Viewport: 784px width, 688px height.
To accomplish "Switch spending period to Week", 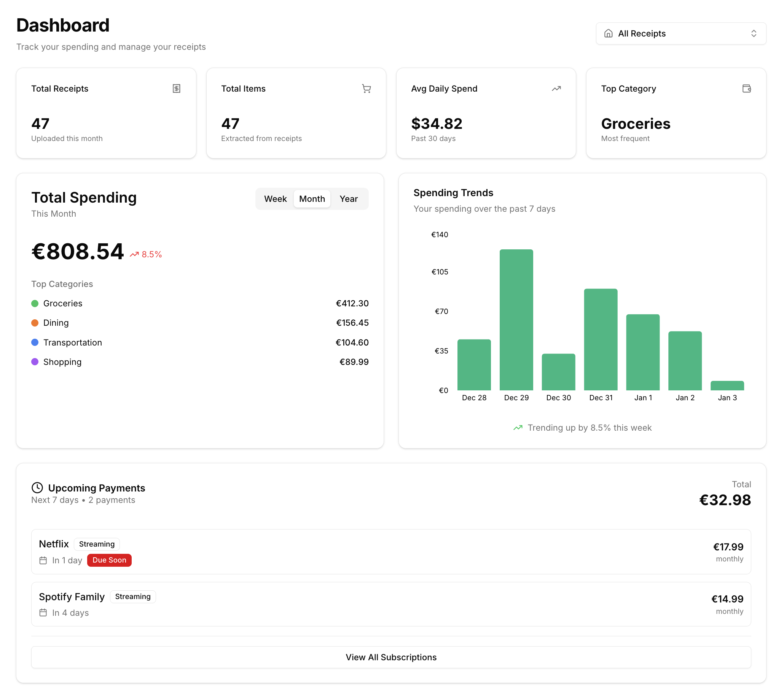I will point(275,199).
